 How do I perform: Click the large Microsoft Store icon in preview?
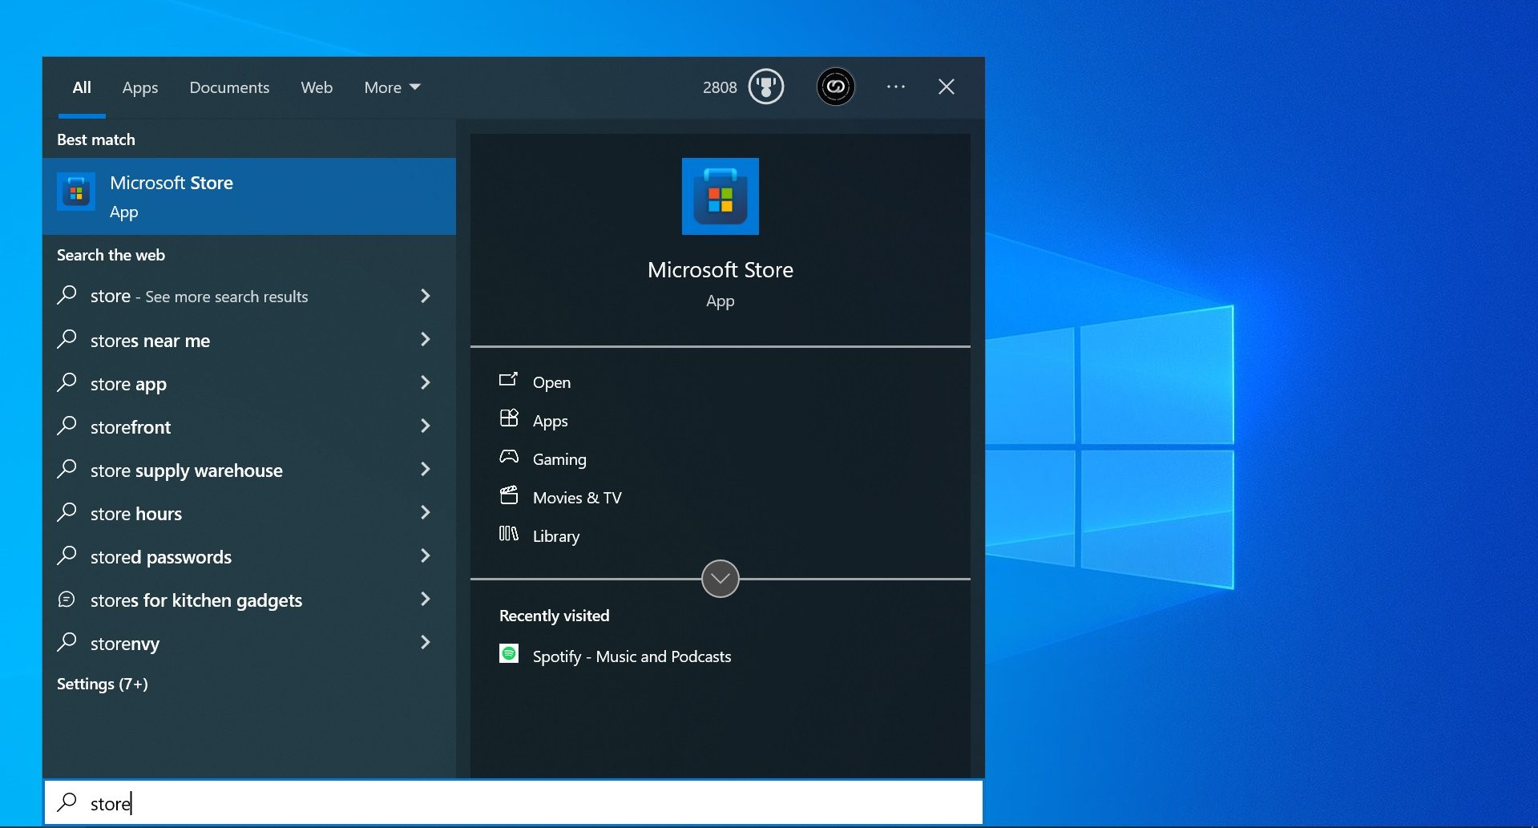720,196
